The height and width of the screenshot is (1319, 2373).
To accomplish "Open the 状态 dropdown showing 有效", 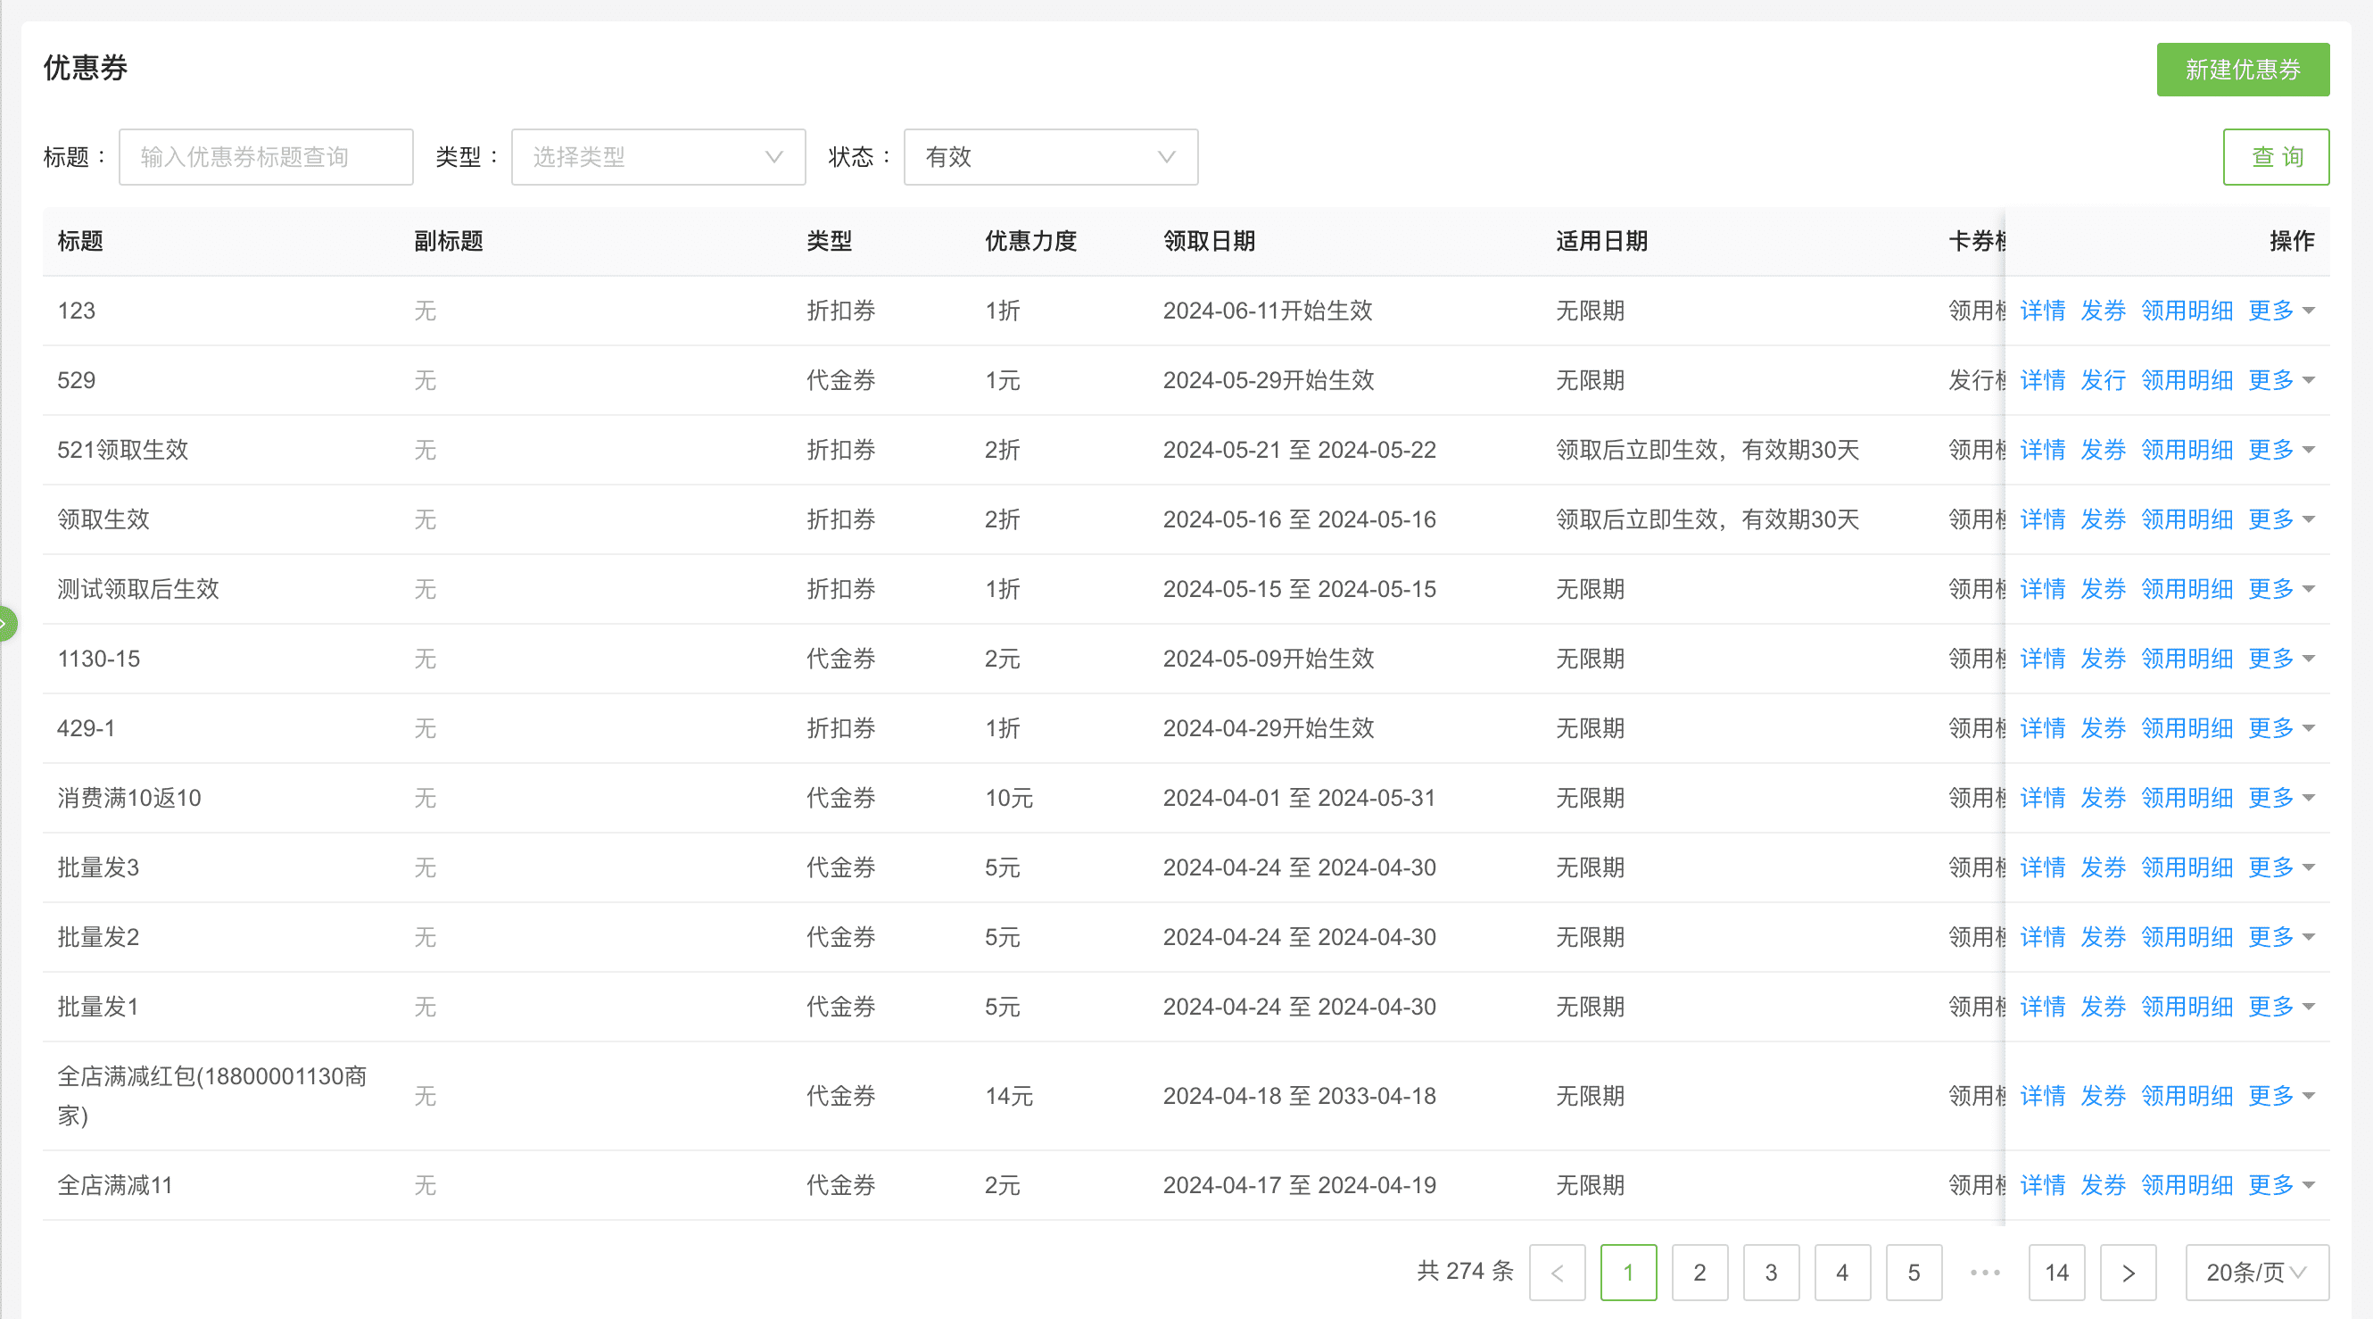I will tap(1050, 157).
